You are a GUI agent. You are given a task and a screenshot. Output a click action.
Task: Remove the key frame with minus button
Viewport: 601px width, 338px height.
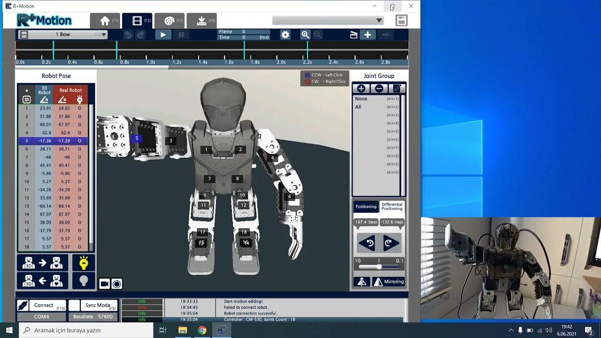pos(385,34)
